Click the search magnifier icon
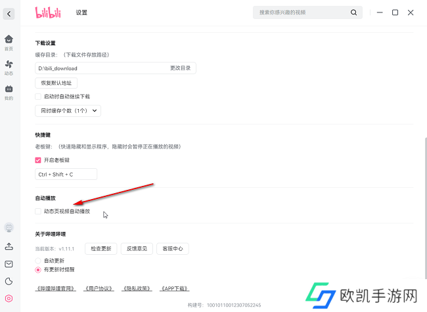Viewport: 427px width, 312px height. pyautogui.click(x=353, y=12)
